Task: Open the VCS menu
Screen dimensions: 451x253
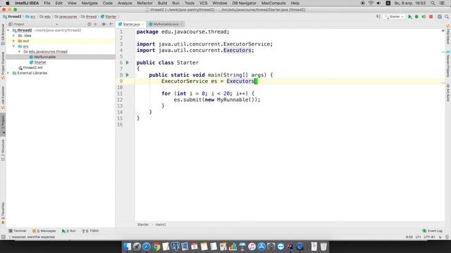Action: pos(203,3)
